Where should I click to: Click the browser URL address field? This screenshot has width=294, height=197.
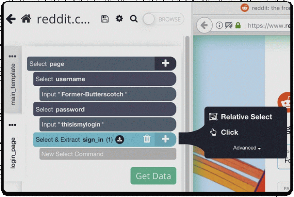tap(269, 25)
